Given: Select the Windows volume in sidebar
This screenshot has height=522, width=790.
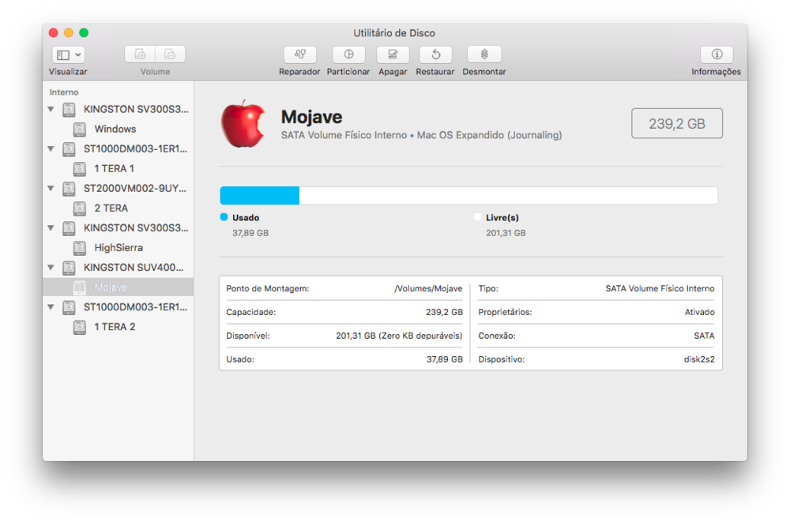Looking at the screenshot, I should pos(115,129).
